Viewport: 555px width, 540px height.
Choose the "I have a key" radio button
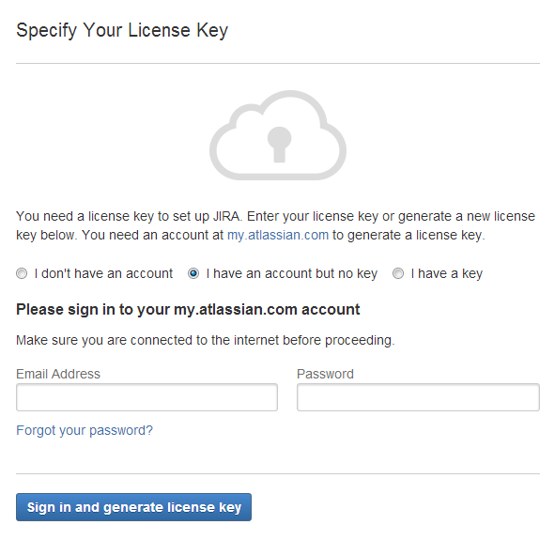pyautogui.click(x=398, y=273)
